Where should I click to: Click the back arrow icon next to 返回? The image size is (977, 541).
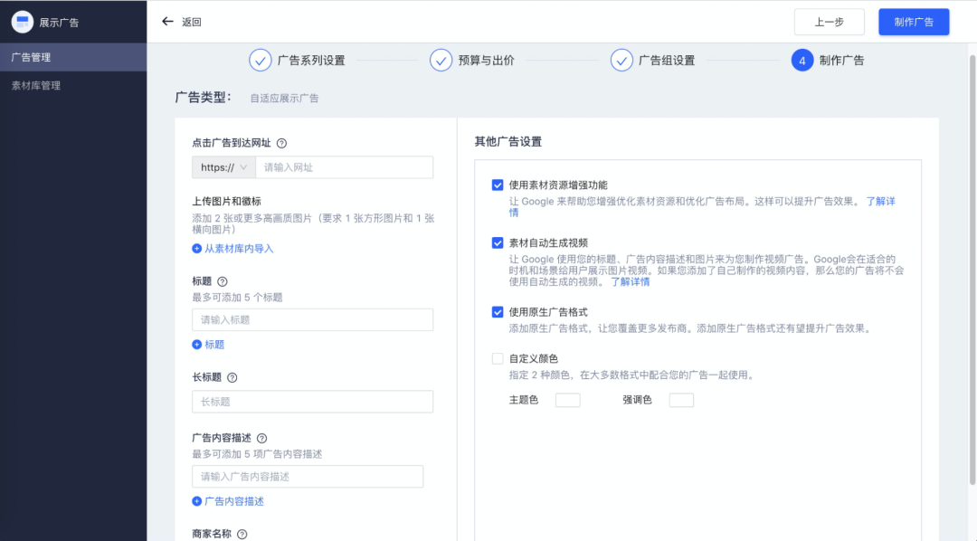[x=166, y=22]
